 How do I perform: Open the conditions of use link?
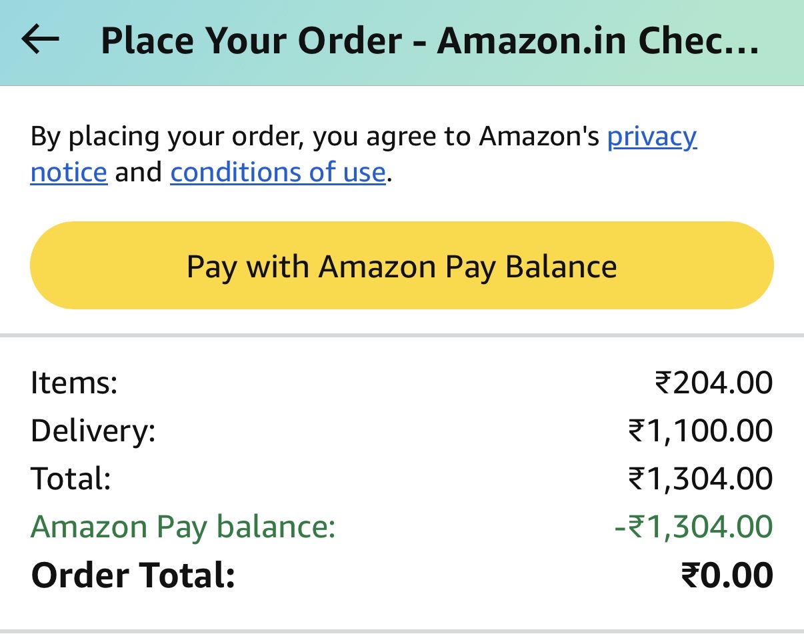pos(278,173)
